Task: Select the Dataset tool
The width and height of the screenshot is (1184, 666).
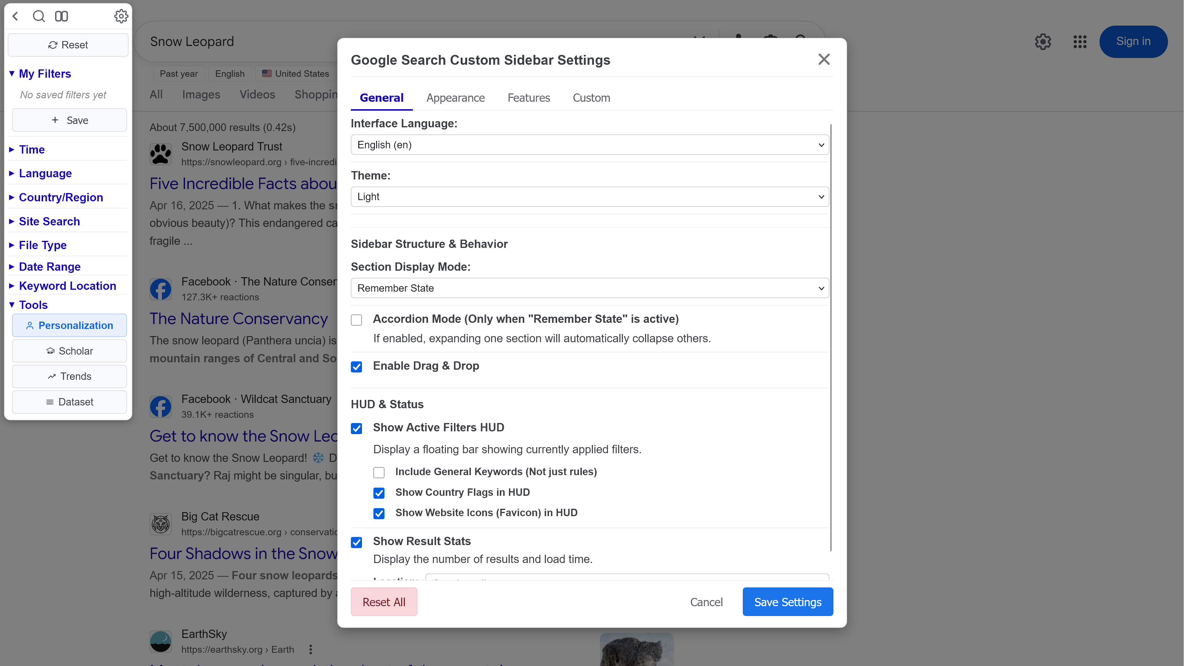Action: (x=69, y=402)
